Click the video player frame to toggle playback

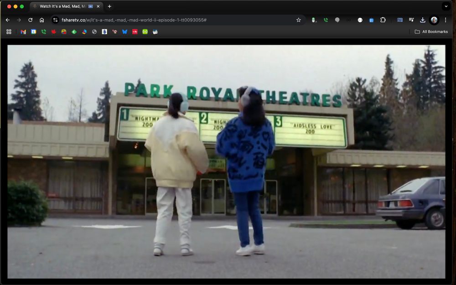[x=226, y=162]
